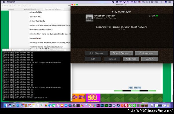Image resolution: width=174 pixels, height=114 pixels.
Task: Open Discord icon in Dock
Action: pyautogui.click(x=114, y=106)
